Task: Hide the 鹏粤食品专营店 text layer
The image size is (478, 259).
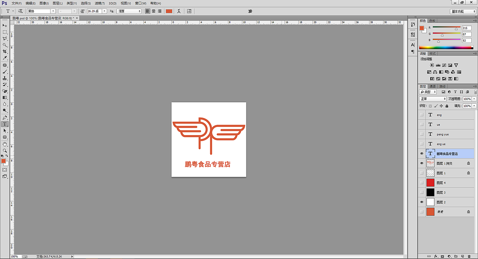Action: [422, 153]
